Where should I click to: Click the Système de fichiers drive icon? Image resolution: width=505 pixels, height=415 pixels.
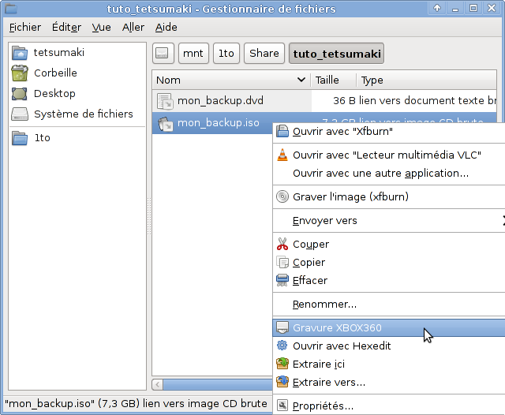[20, 114]
